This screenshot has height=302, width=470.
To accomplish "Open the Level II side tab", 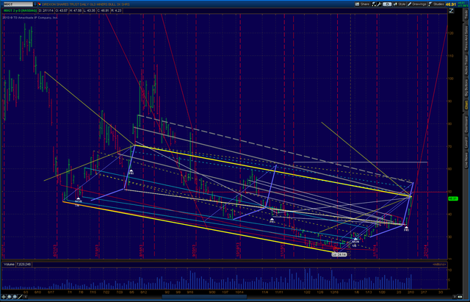I will tap(466, 143).
